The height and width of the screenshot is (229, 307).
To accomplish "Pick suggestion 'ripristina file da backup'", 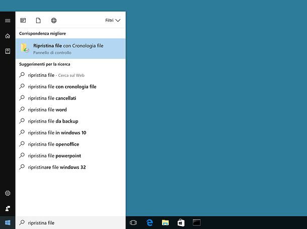I will [70, 121].
